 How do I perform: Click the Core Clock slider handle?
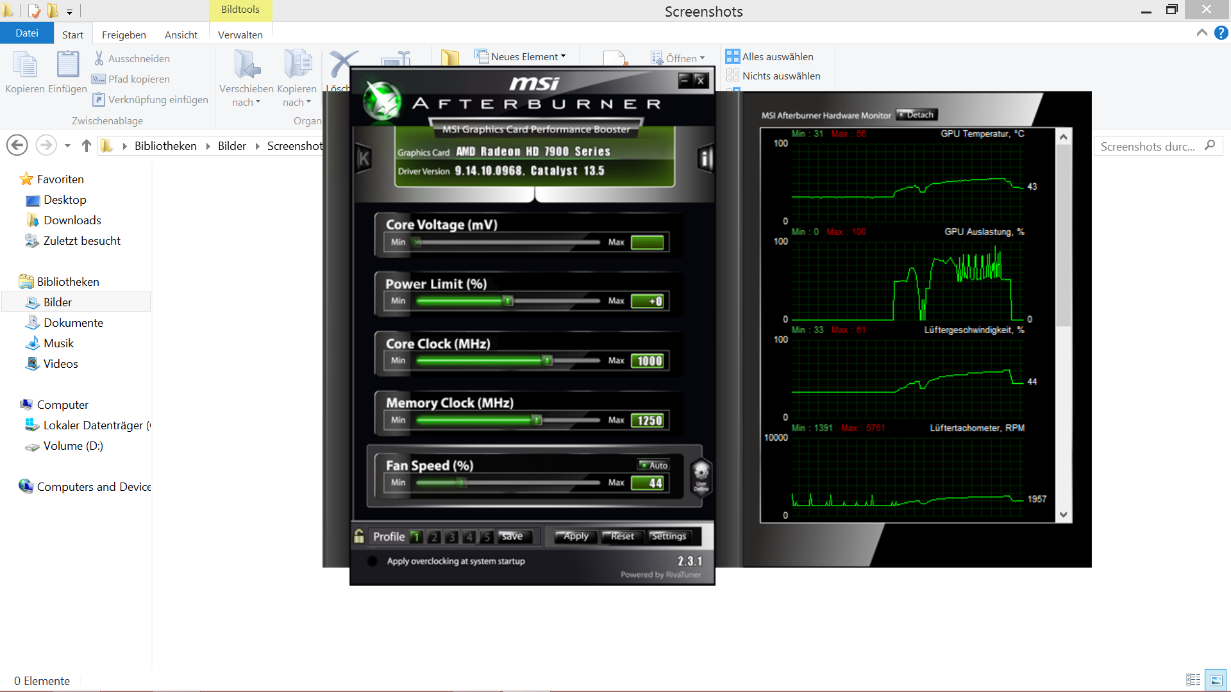click(548, 360)
